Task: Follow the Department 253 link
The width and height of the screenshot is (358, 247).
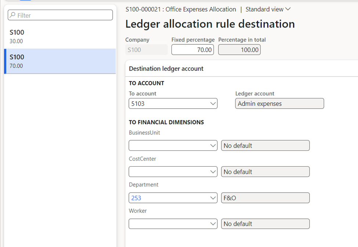Action: point(136,198)
